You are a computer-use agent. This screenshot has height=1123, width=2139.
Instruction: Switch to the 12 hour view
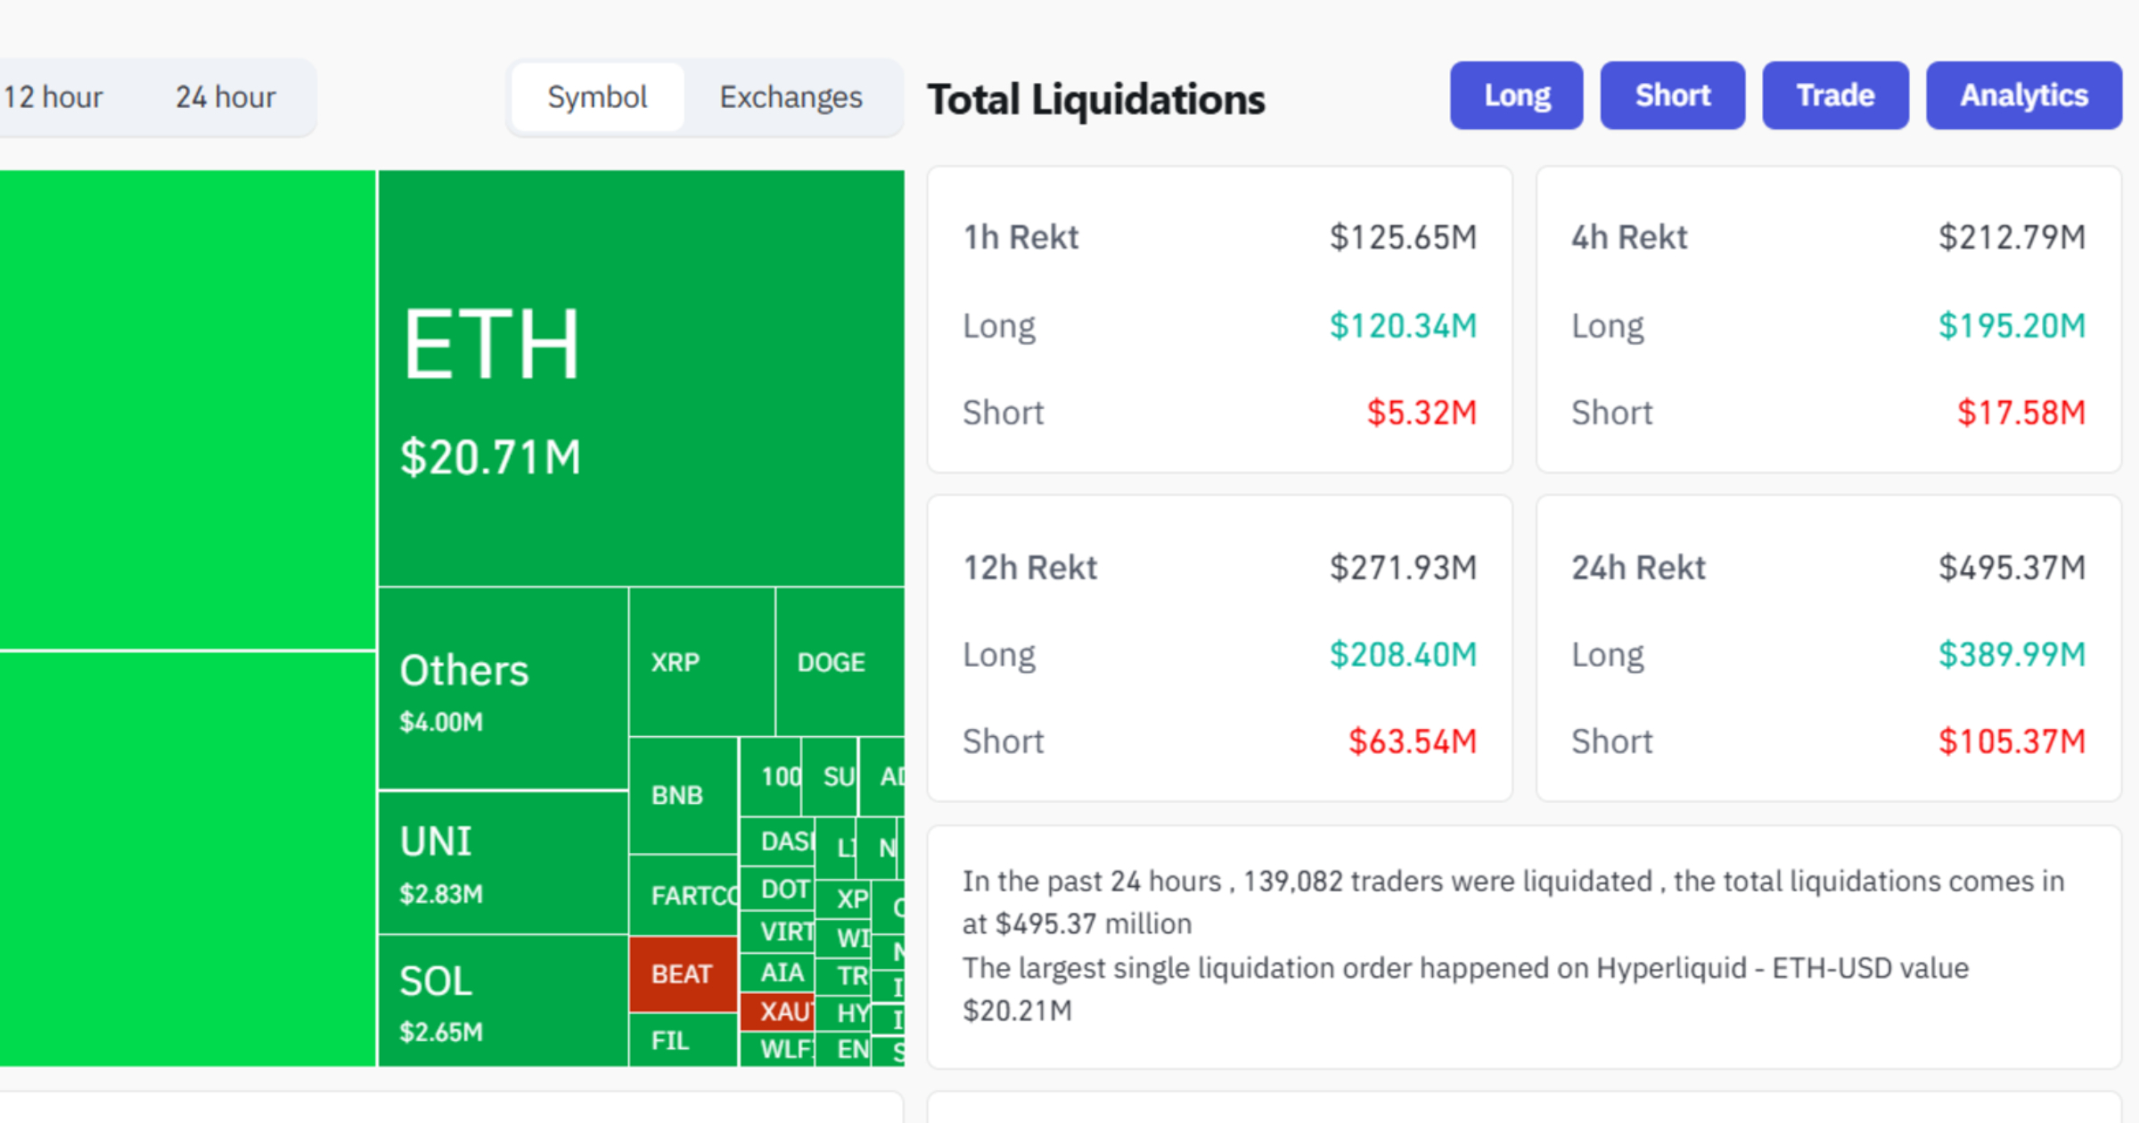pyautogui.click(x=53, y=96)
